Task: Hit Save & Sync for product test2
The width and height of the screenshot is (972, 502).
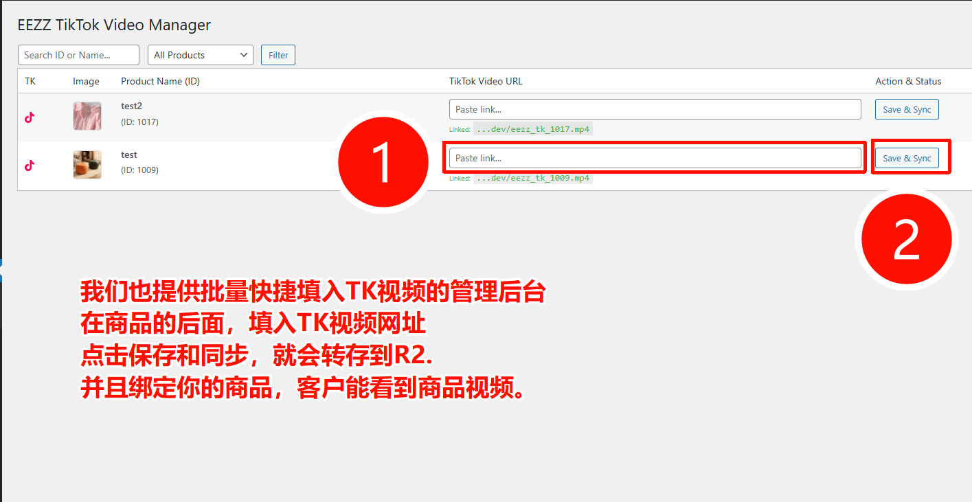Action: pos(907,109)
